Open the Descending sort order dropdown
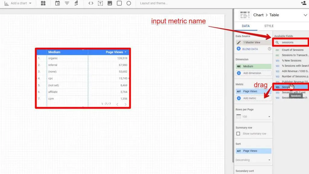Image resolution: width=309 pixels, height=174 pixels. tap(253, 159)
